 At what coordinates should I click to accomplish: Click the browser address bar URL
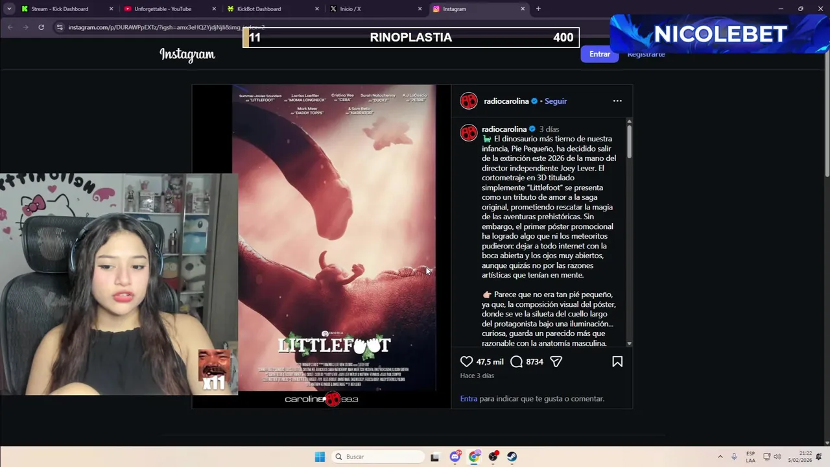[167, 27]
